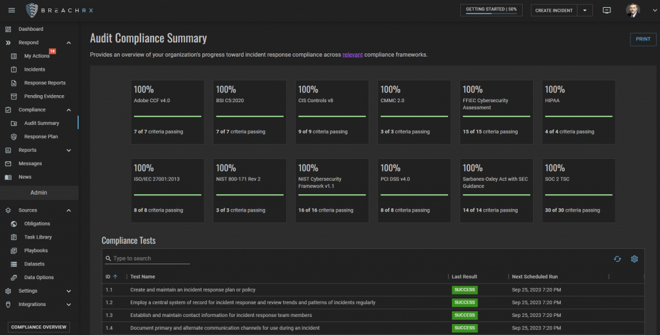Click the Sources layers icon
The width and height of the screenshot is (660, 335).
[8, 210]
